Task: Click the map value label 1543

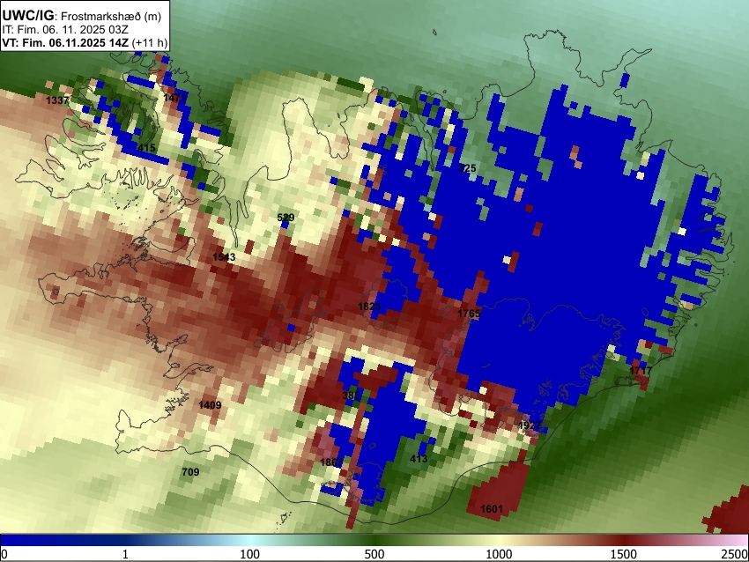Action: [224, 257]
